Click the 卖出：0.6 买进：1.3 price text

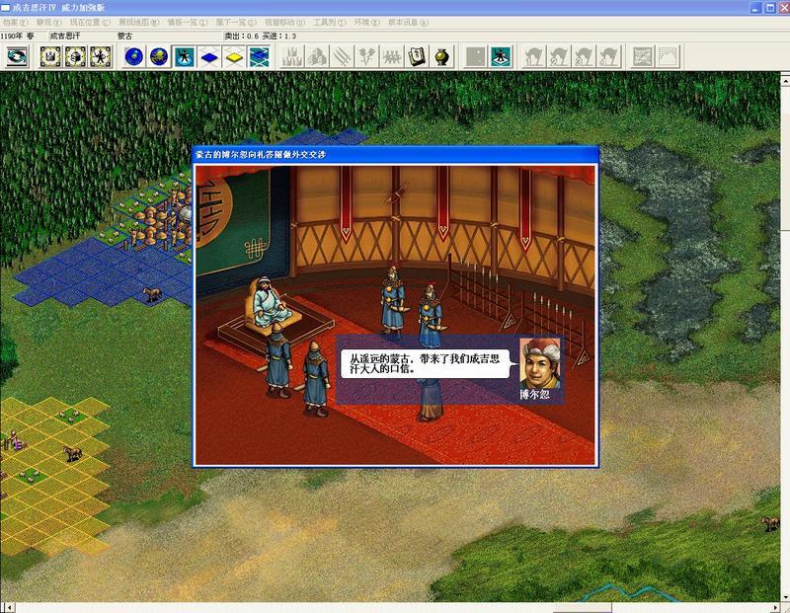click(260, 36)
